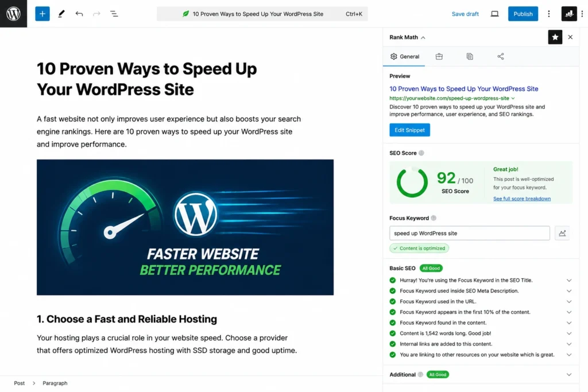The image size is (588, 392).
Task: Click the Additional All Good badge
Action: tap(438, 374)
